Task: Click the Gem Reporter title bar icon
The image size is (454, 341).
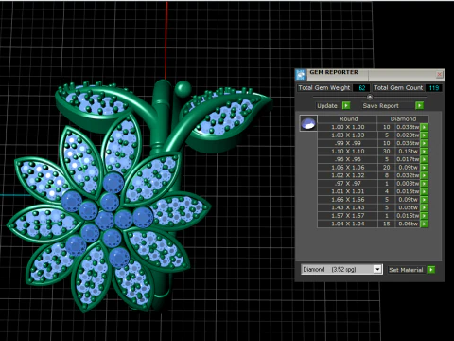Action: coord(301,75)
